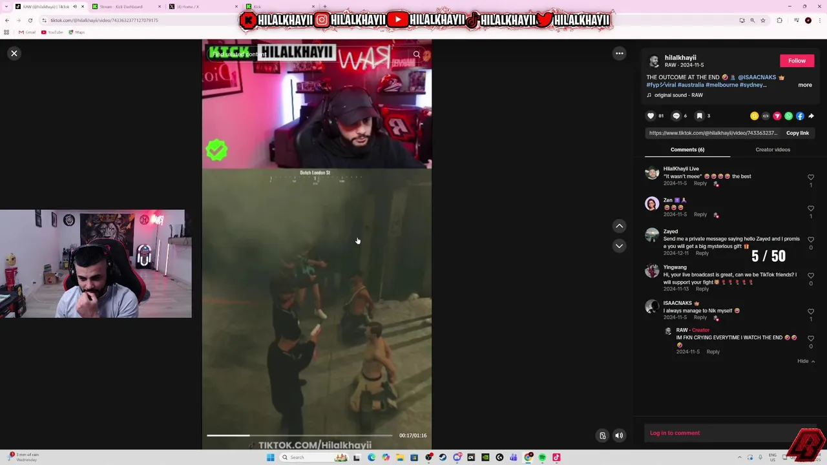The width and height of the screenshot is (827, 465).
Task: Click the taskbar Search box
Action: pyautogui.click(x=313, y=457)
